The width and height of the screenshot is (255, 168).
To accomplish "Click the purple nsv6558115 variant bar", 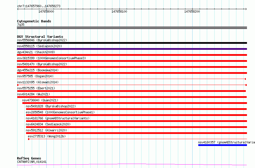I will coord(132,49).
